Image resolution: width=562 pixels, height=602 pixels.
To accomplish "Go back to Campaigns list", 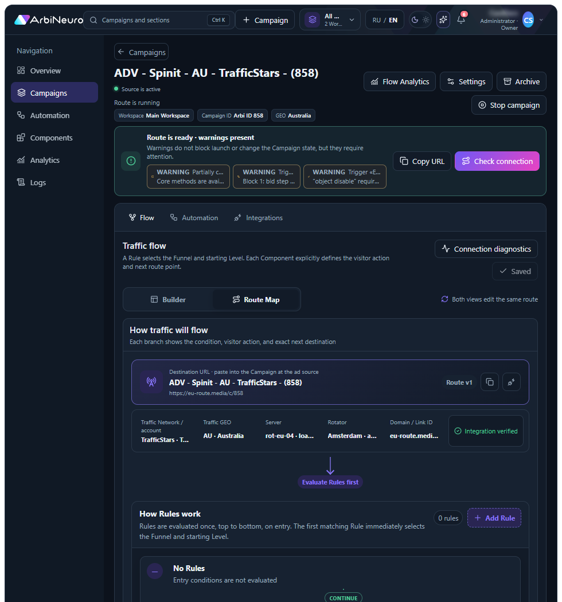I will tap(142, 52).
